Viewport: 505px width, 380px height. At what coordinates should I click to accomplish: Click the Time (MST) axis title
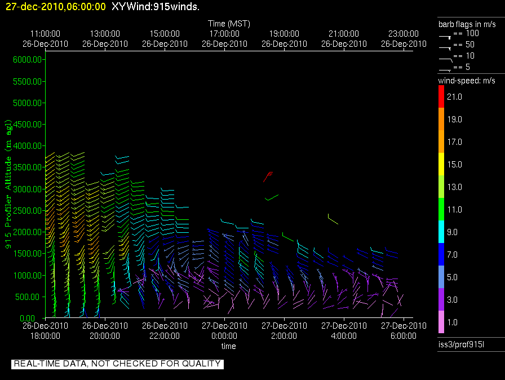tap(229, 24)
